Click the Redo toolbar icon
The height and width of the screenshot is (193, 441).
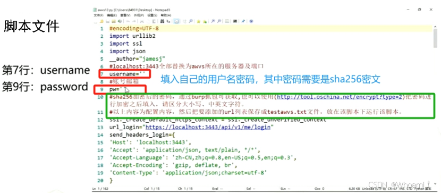(x=134, y=21)
